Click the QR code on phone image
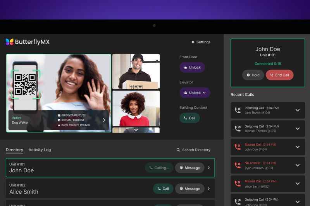The image size is (310, 206). [25, 84]
